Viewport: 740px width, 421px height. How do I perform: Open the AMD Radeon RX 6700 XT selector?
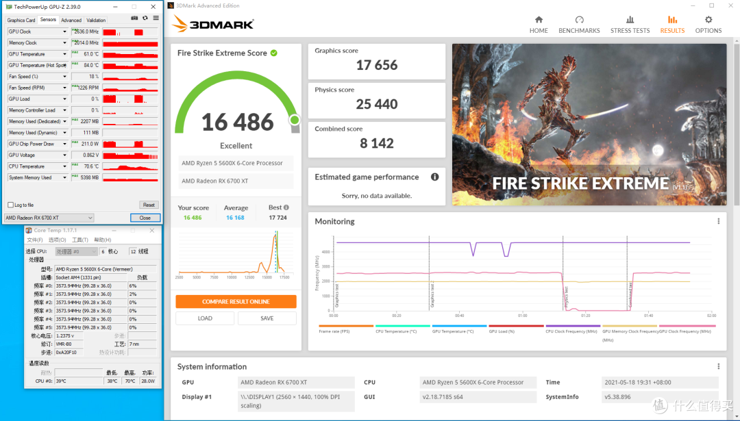[49, 218]
